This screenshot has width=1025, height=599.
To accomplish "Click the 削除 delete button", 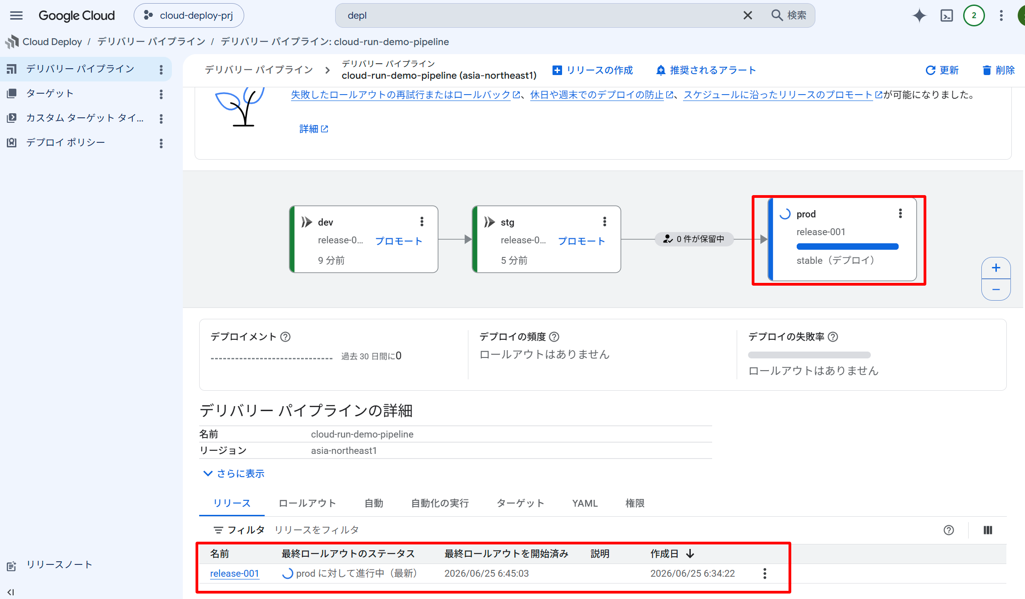I will [x=999, y=70].
